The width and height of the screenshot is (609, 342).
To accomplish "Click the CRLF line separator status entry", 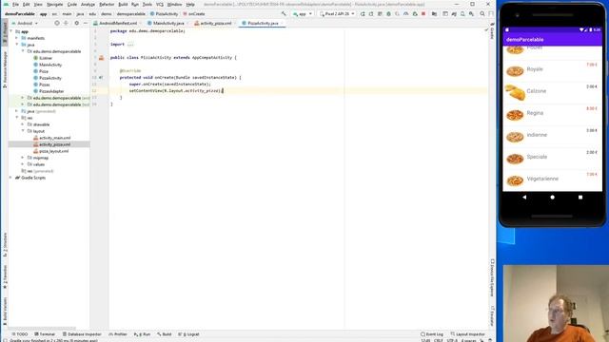I will pos(438,340).
